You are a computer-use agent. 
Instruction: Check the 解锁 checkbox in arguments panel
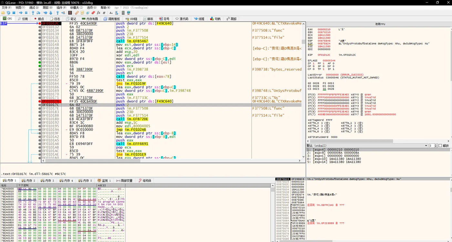point(440,145)
